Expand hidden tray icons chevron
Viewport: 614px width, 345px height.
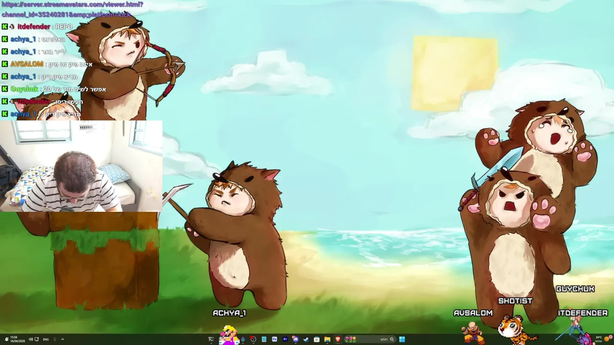click(62, 339)
